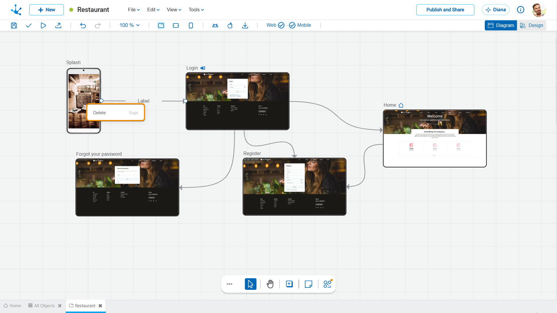This screenshot has width=557, height=313.
Task: Toggle the Mobile platform checkmark
Action: click(x=292, y=25)
